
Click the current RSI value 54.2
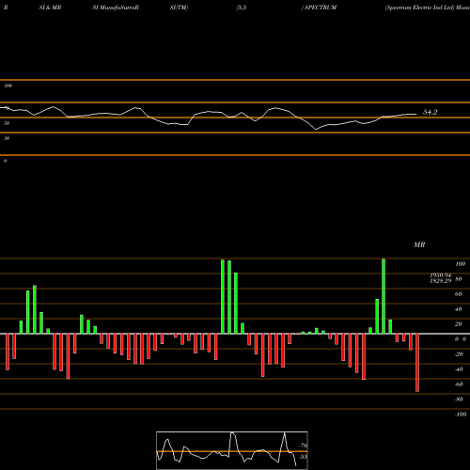pyautogui.click(x=430, y=112)
